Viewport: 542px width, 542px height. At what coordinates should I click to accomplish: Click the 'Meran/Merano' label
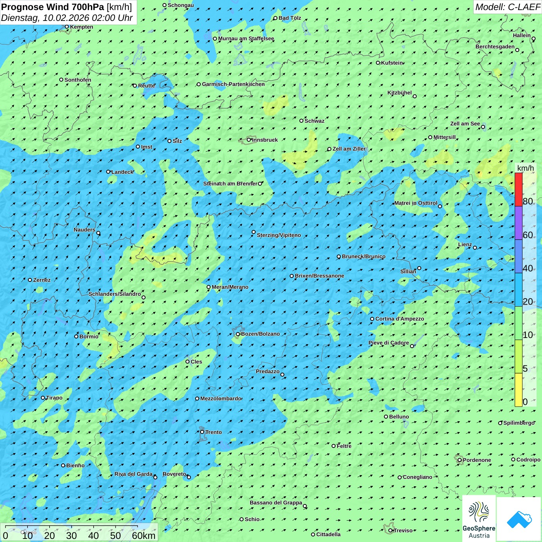(x=230, y=287)
